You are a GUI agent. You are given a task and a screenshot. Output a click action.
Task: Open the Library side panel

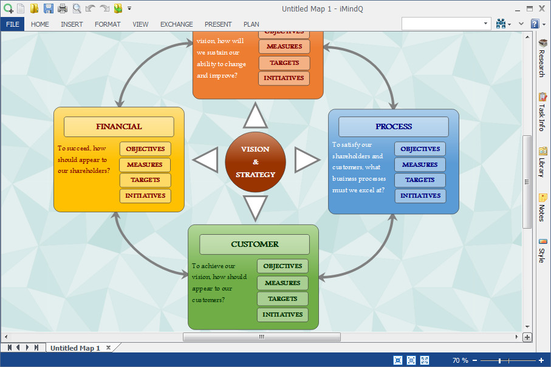click(542, 161)
